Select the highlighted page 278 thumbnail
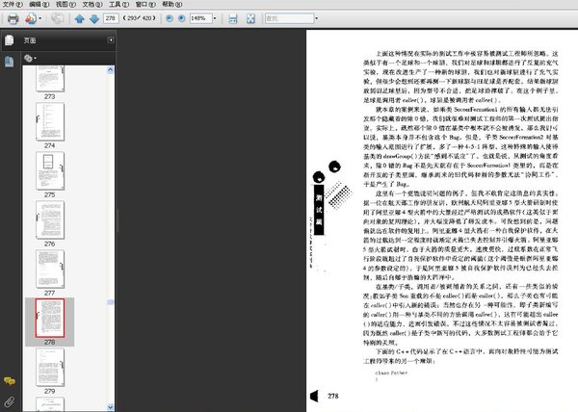This screenshot has width=578, height=412. [x=50, y=318]
